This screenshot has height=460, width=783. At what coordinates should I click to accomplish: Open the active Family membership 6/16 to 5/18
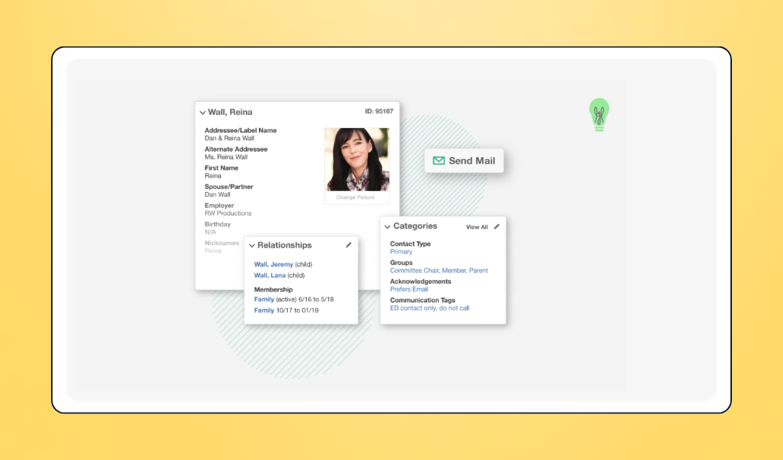pyautogui.click(x=264, y=299)
